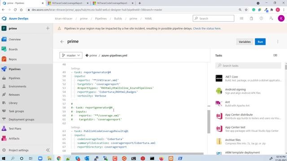Open Releases in the sidebar

click(14, 94)
